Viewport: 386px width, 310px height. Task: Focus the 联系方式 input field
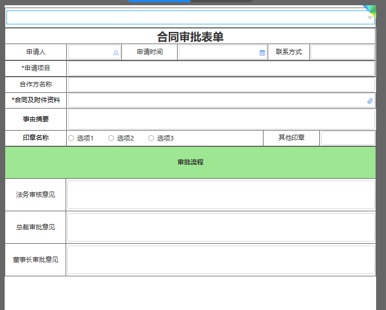tap(342, 52)
